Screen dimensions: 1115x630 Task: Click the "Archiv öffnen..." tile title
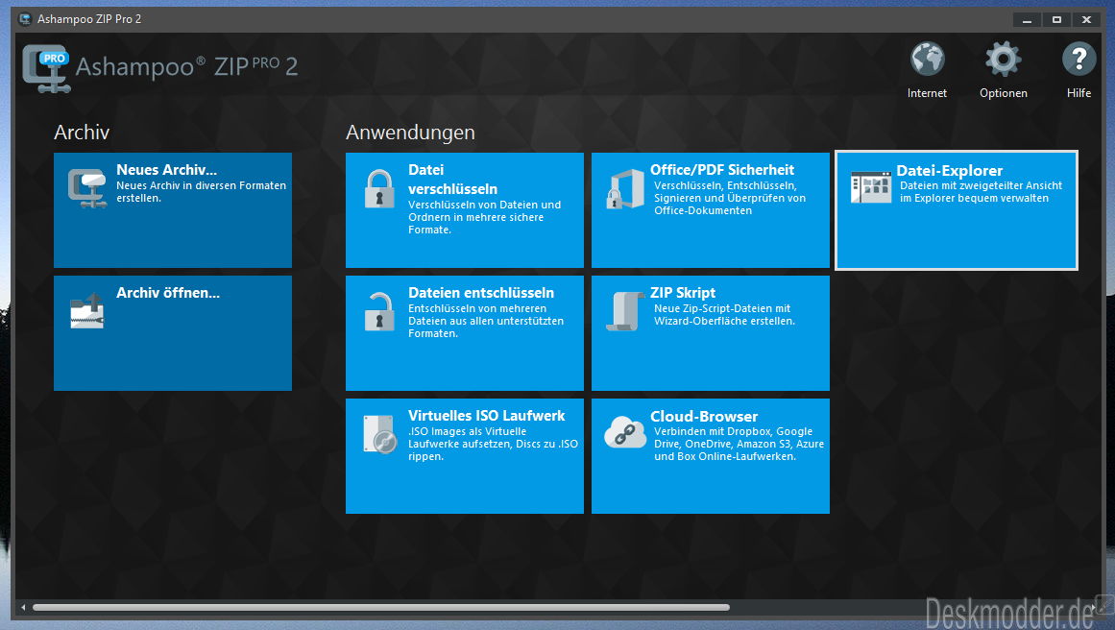coord(168,293)
